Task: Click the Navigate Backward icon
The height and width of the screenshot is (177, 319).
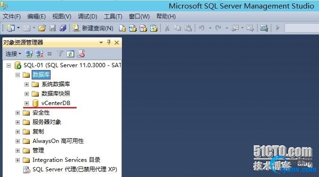Action: point(235,28)
